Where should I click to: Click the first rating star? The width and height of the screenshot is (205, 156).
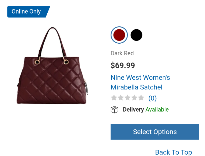(114, 98)
